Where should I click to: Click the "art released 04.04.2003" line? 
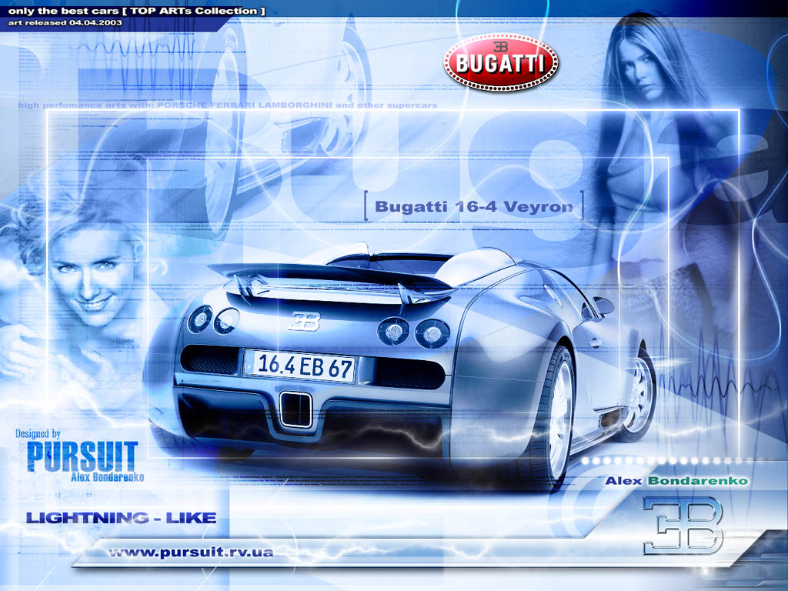click(65, 22)
